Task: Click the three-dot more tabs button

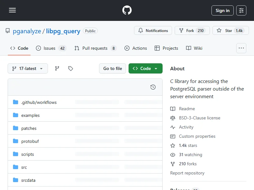Action: pos(241,48)
